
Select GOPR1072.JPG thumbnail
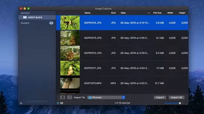click(70, 53)
